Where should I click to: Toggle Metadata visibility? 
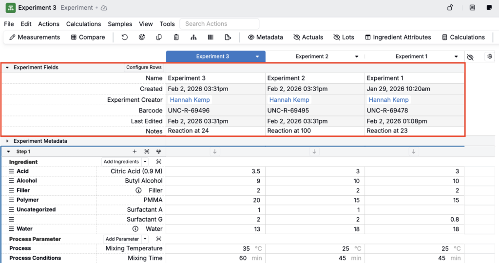click(265, 38)
